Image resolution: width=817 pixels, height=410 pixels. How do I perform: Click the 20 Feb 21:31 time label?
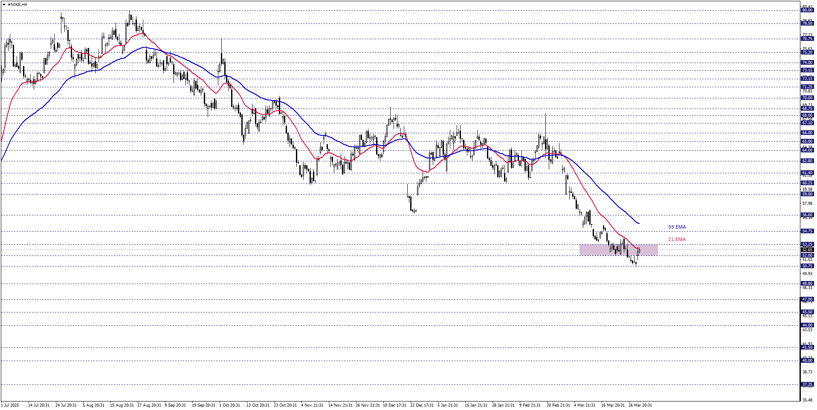point(558,405)
